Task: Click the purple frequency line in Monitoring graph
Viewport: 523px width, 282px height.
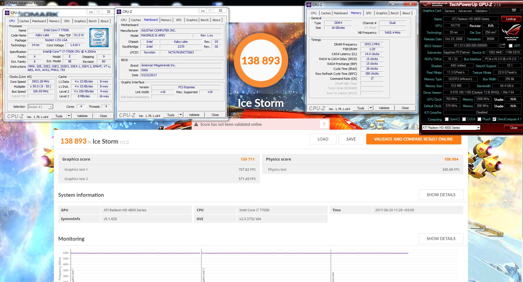Action: pyautogui.click(x=239, y=253)
